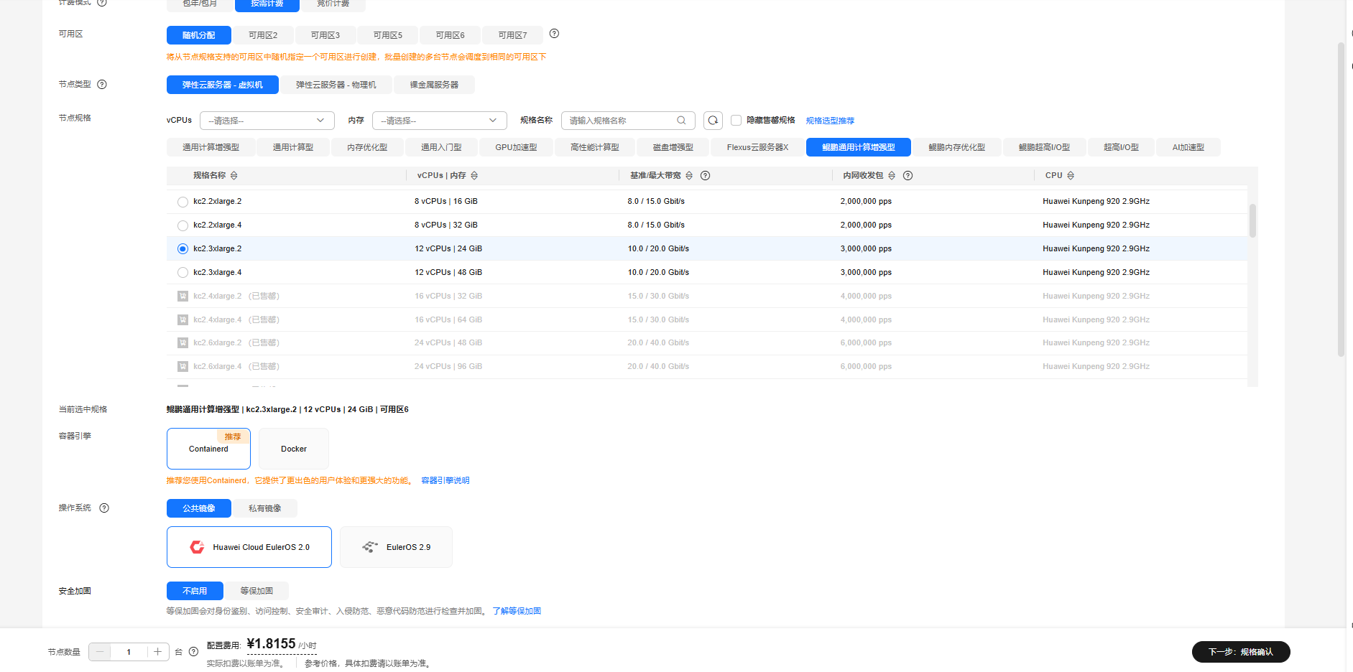Open help icon for 基准/最大带宽 column
1353x672 pixels.
(x=706, y=176)
